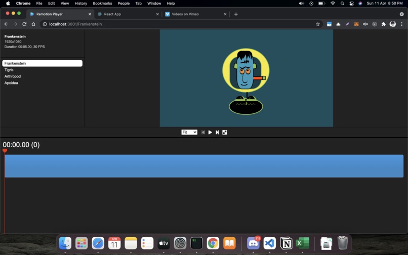Reload the current page
The height and width of the screenshot is (255, 408).
click(x=24, y=24)
